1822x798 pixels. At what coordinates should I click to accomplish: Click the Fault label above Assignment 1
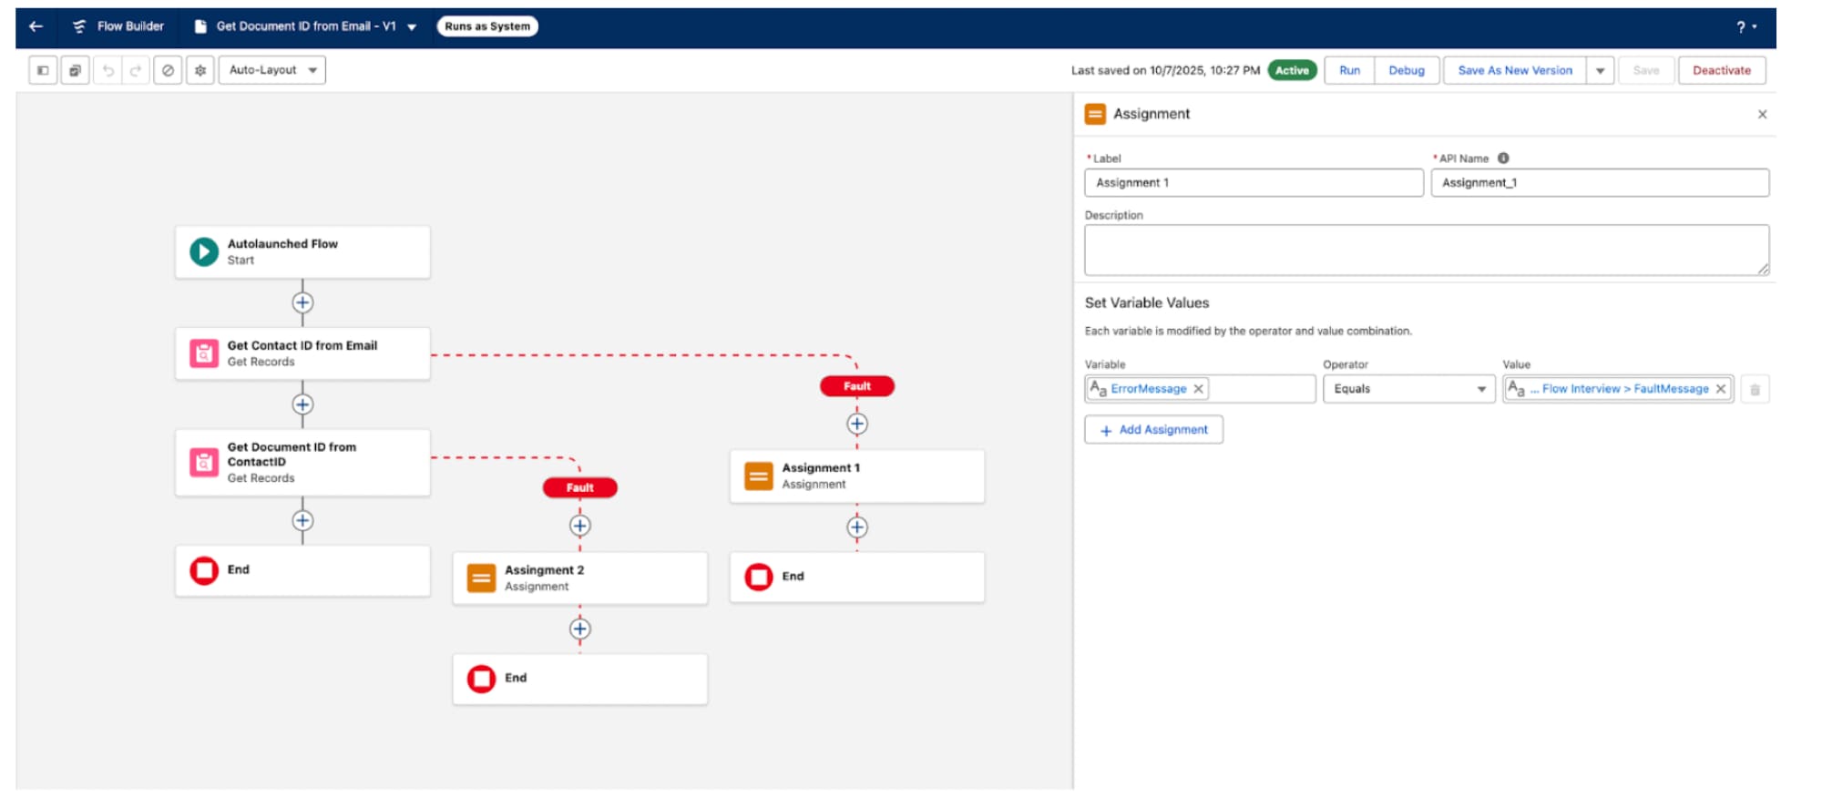click(x=857, y=386)
